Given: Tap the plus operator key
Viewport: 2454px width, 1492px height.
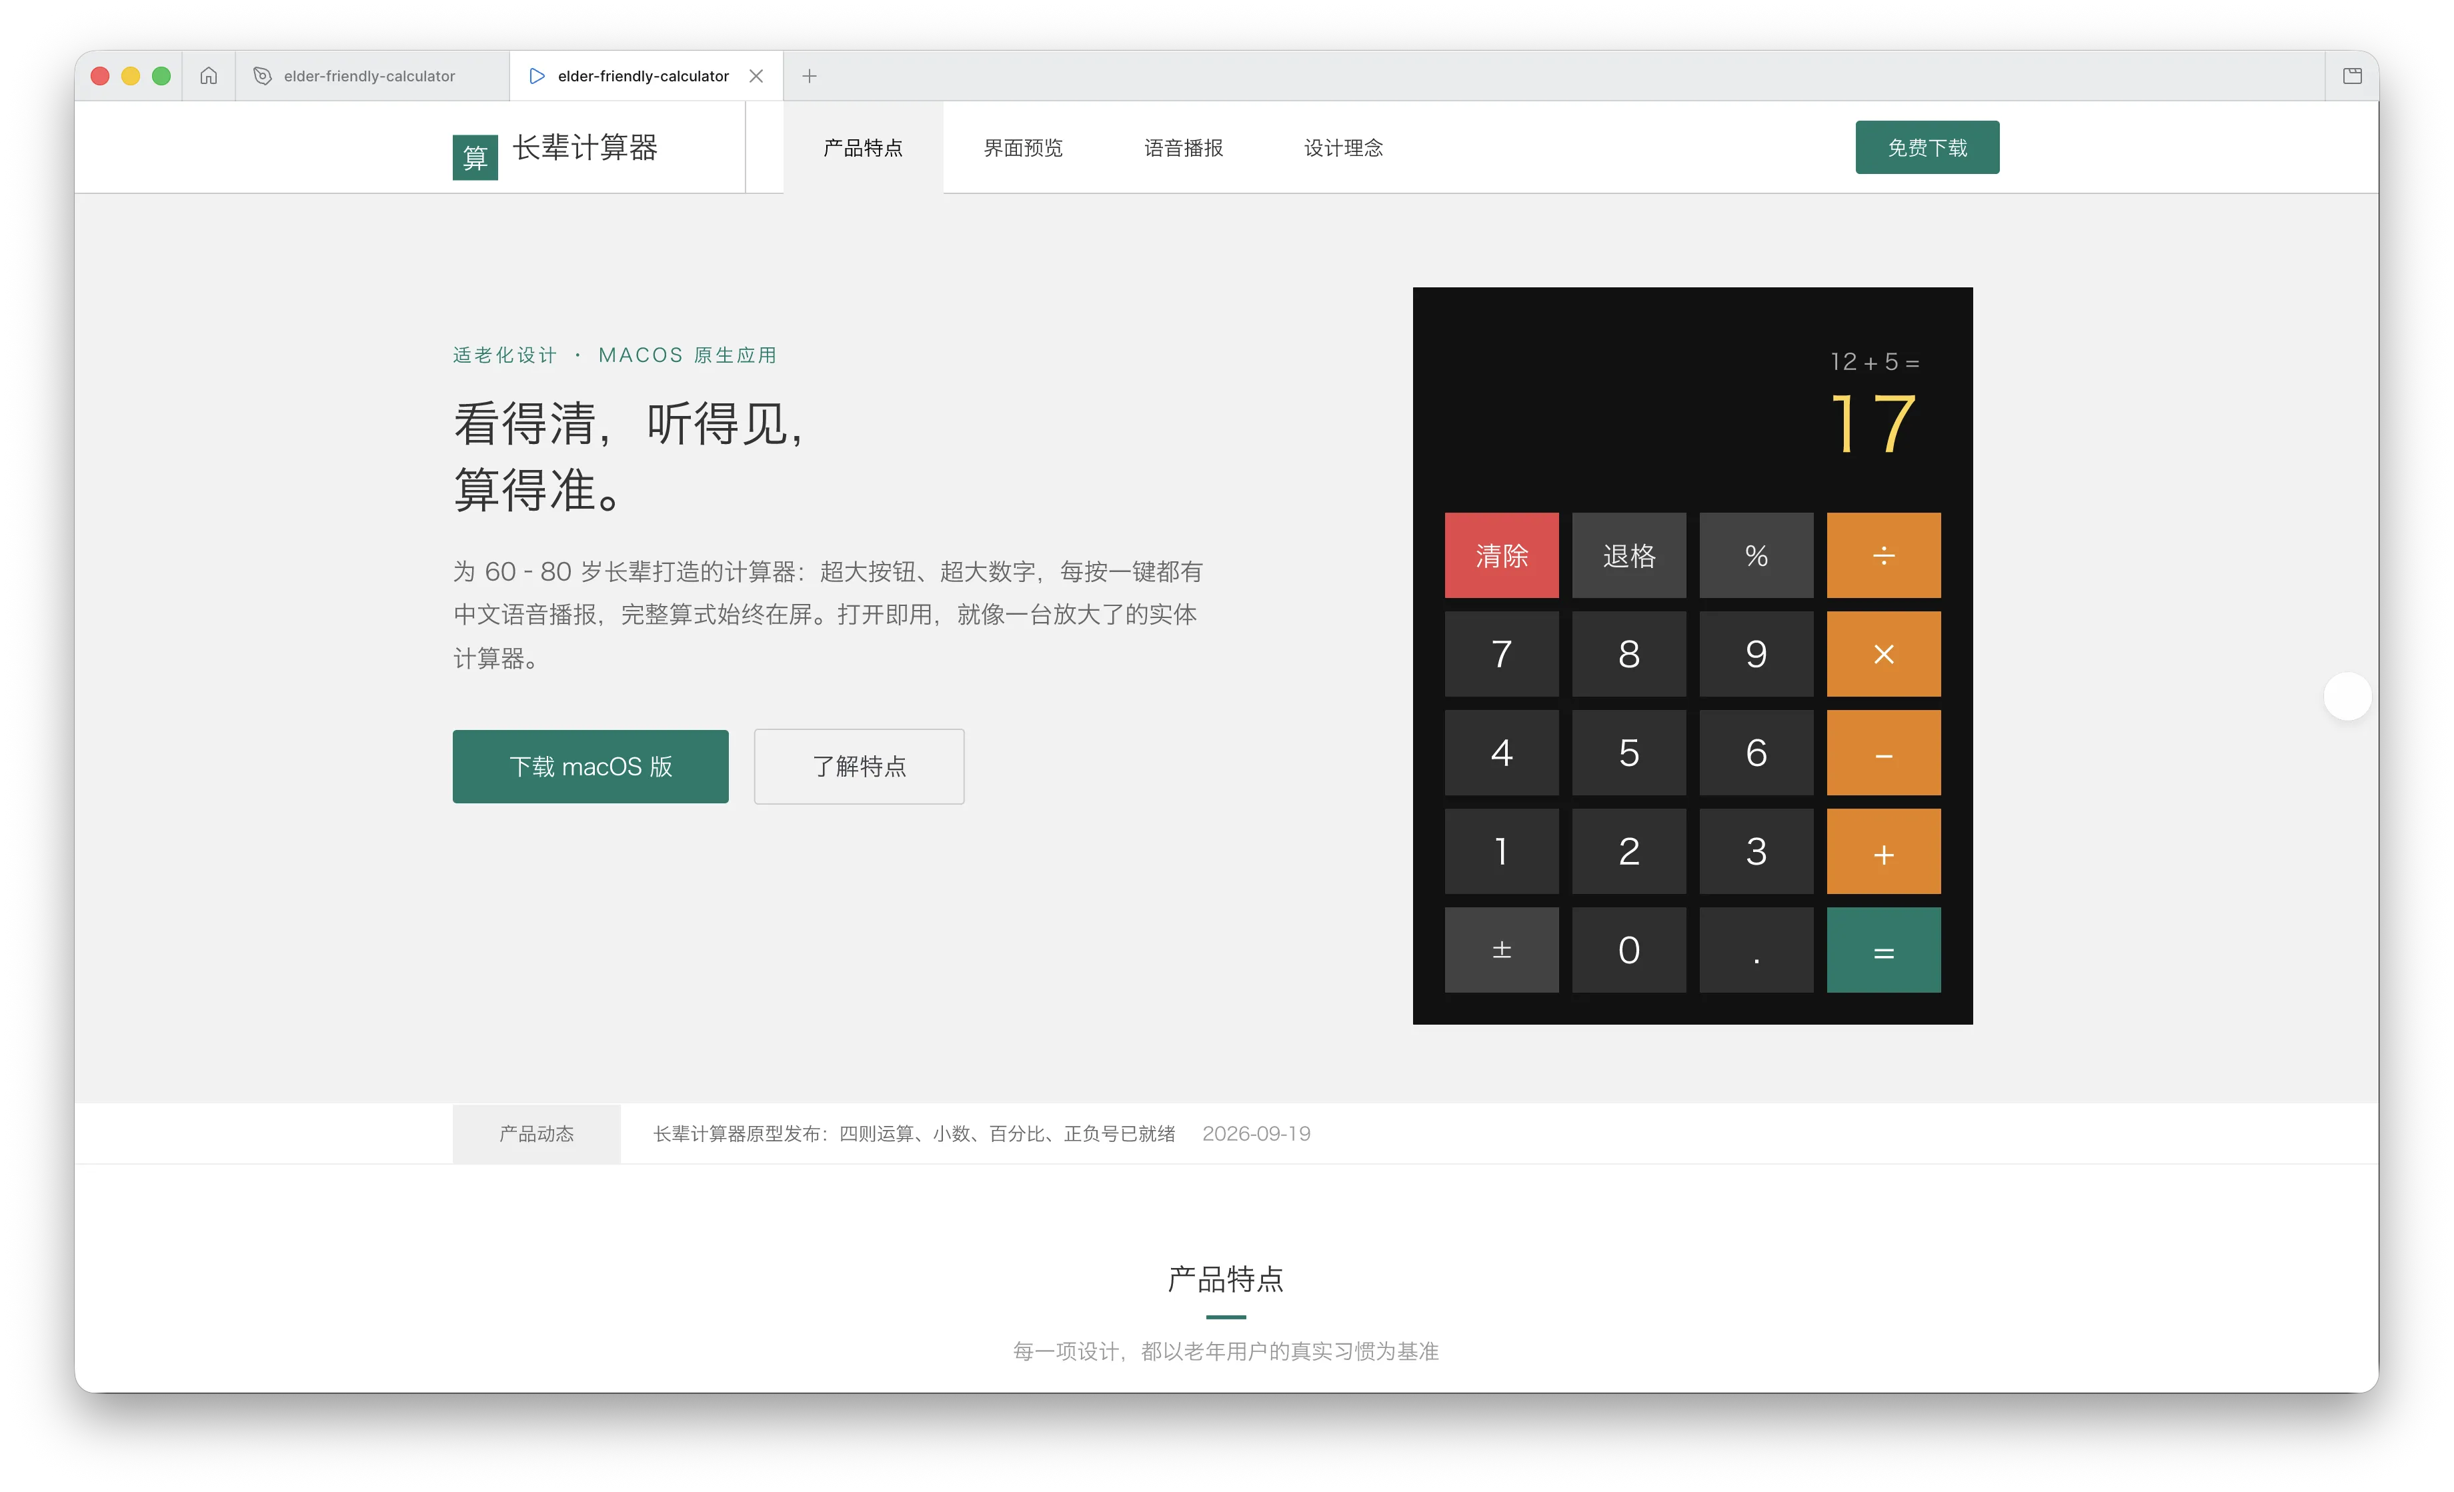Looking at the screenshot, I should pyautogui.click(x=1883, y=851).
